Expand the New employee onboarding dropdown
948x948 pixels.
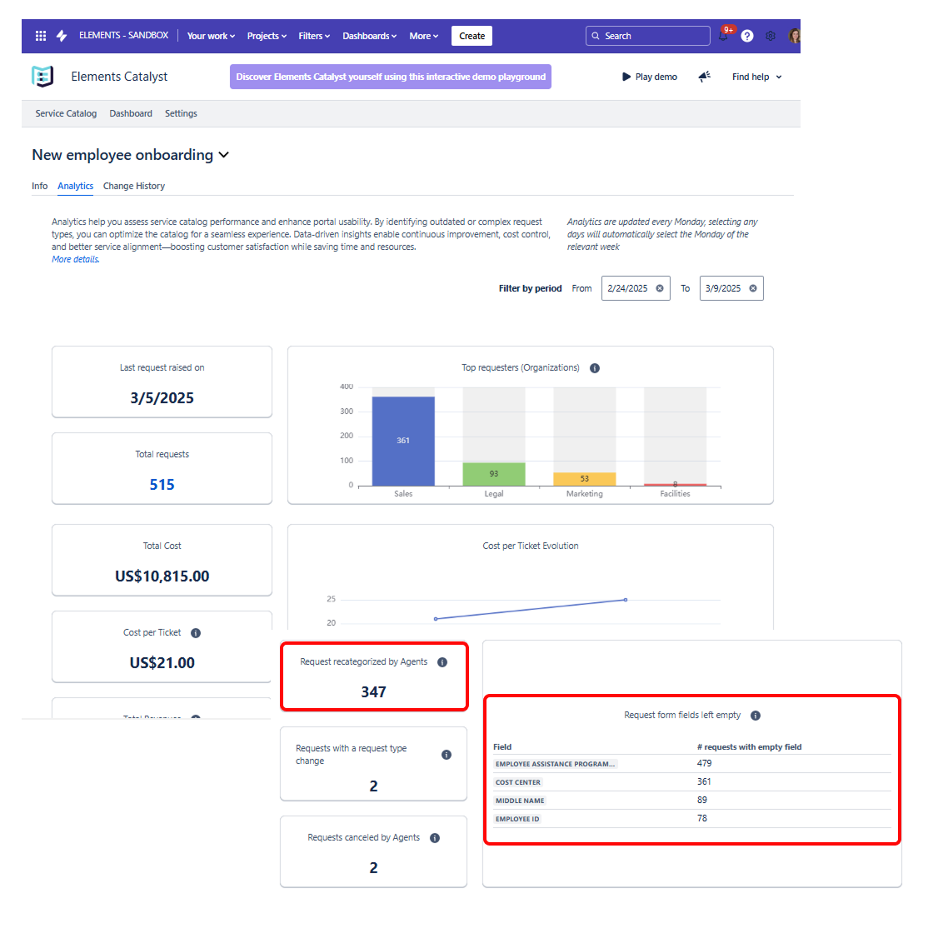(223, 155)
